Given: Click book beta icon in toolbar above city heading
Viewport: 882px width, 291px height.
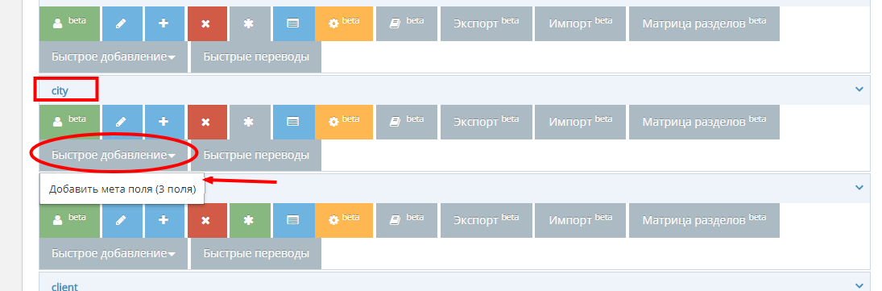Looking at the screenshot, I should 406,23.
